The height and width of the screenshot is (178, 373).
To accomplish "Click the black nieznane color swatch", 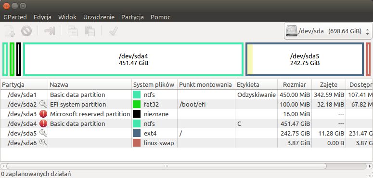I will [137, 114].
